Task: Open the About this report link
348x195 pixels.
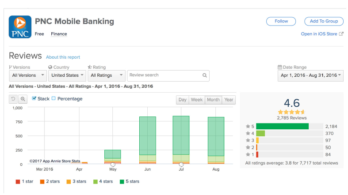Action: pos(63,57)
